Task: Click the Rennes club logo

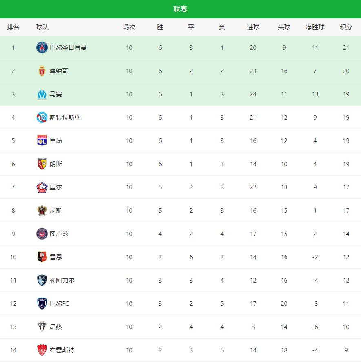Action: pos(42,257)
